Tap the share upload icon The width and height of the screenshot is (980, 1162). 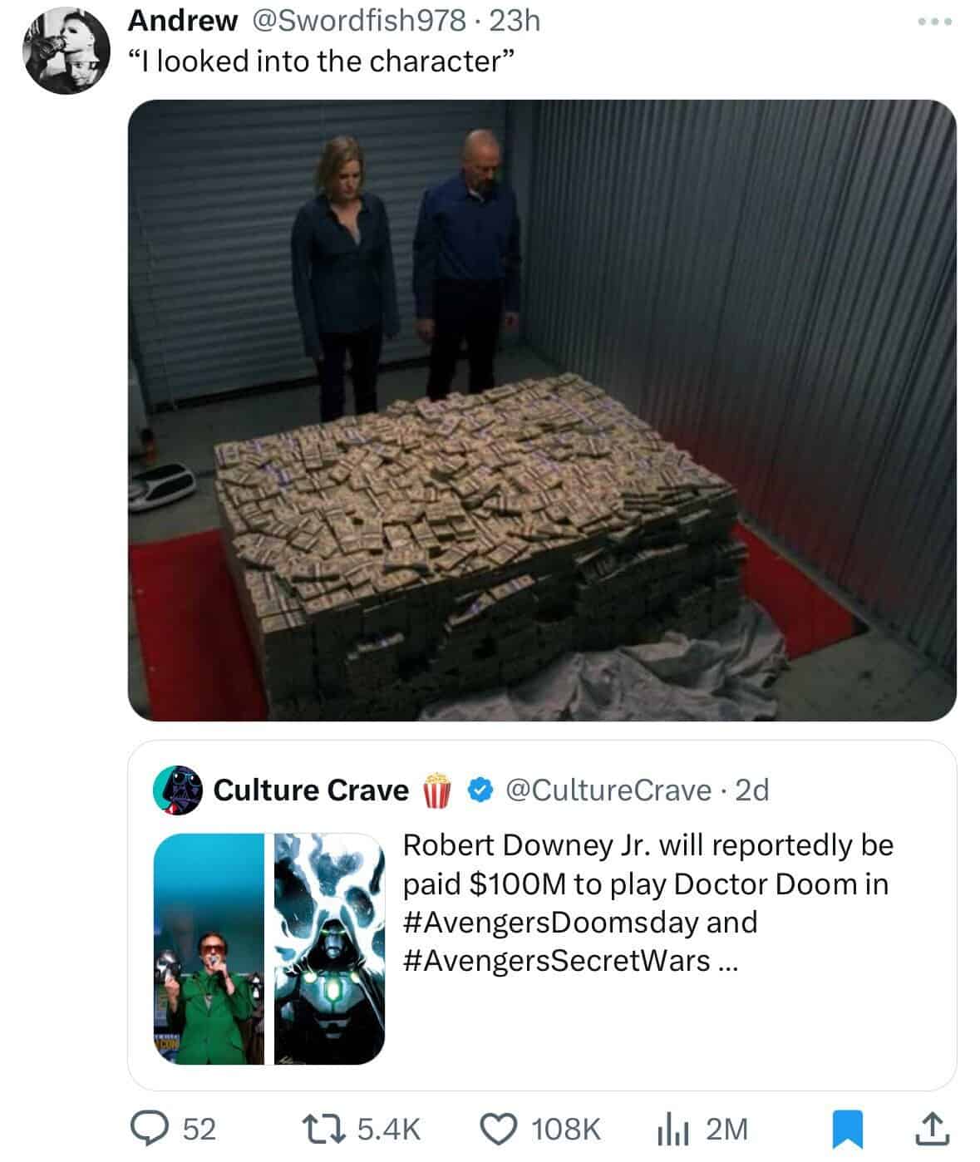(932, 1128)
